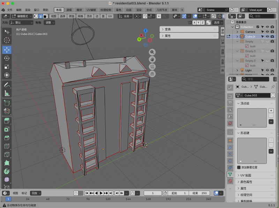Open the 编辑模式 mode dropdown

[22, 16]
